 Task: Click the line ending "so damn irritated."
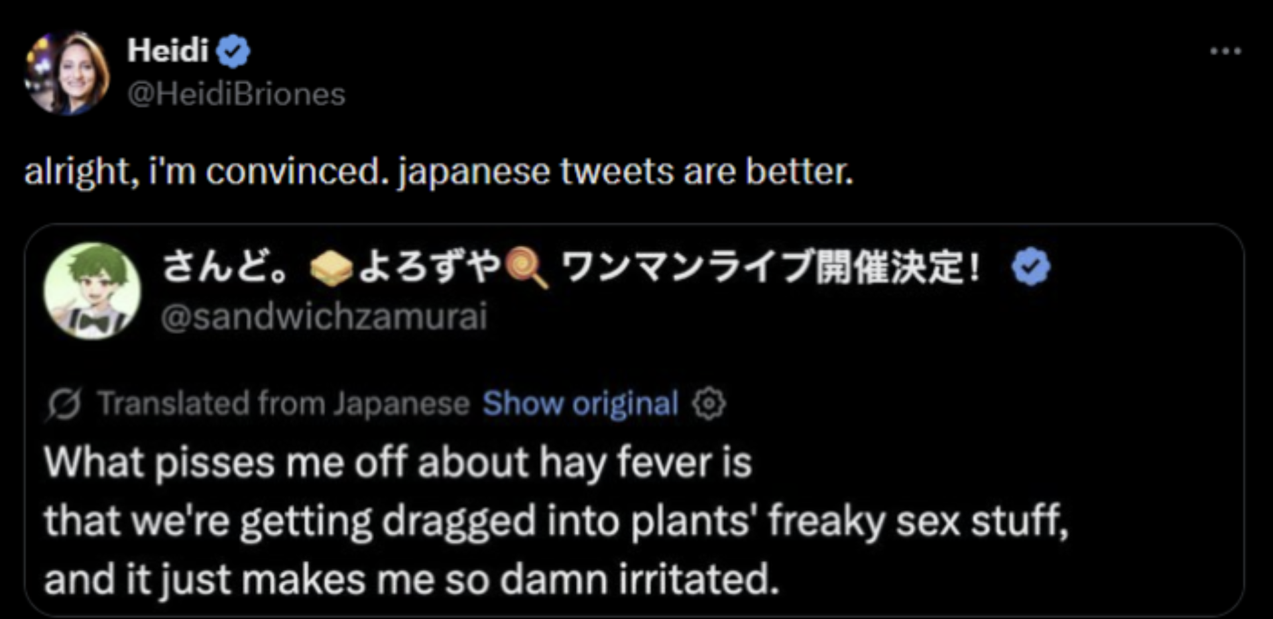click(x=411, y=579)
